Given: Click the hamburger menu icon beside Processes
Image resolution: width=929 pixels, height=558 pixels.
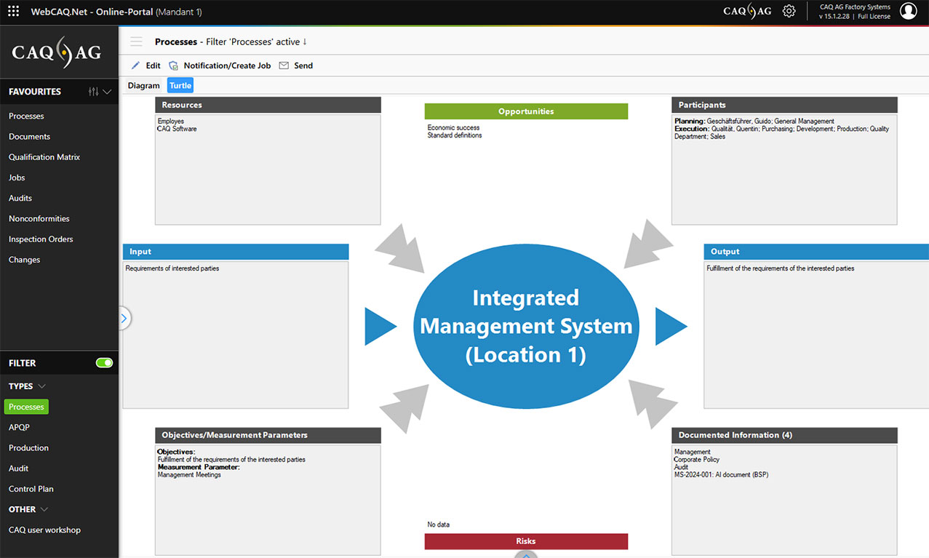Looking at the screenshot, I should pos(136,41).
